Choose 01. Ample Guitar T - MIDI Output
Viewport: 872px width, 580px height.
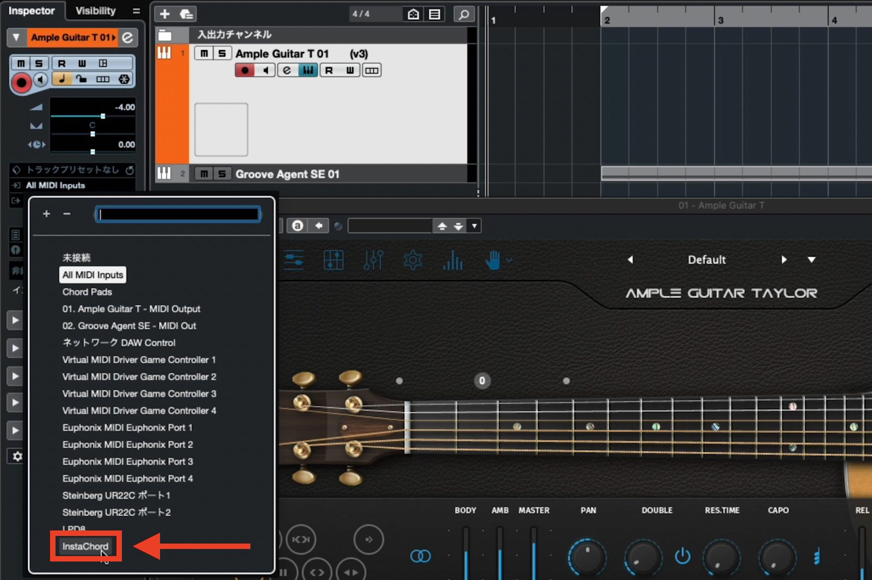pyautogui.click(x=131, y=309)
